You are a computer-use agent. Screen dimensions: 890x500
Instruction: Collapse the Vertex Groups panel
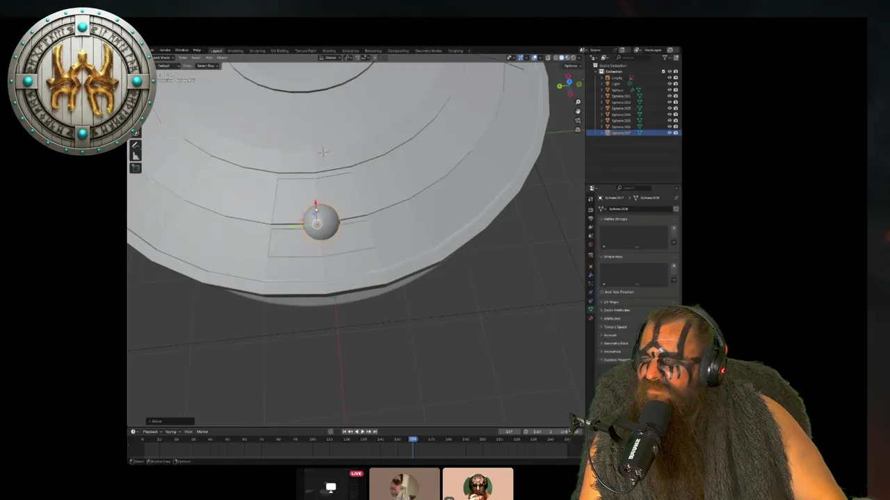point(615,219)
